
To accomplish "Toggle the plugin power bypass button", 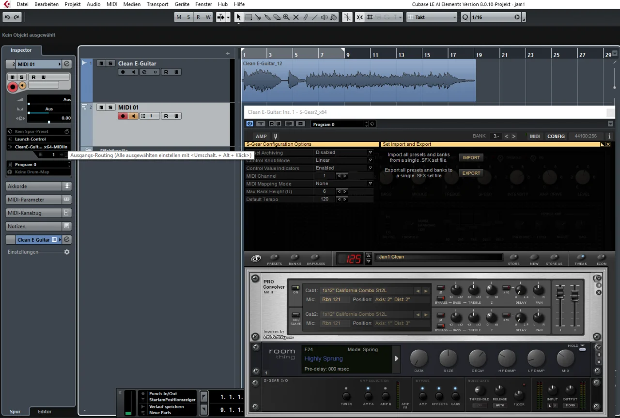I will click(250, 124).
